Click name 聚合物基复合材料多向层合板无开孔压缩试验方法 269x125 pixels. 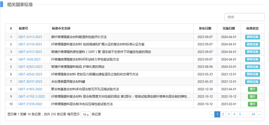(85, 89)
